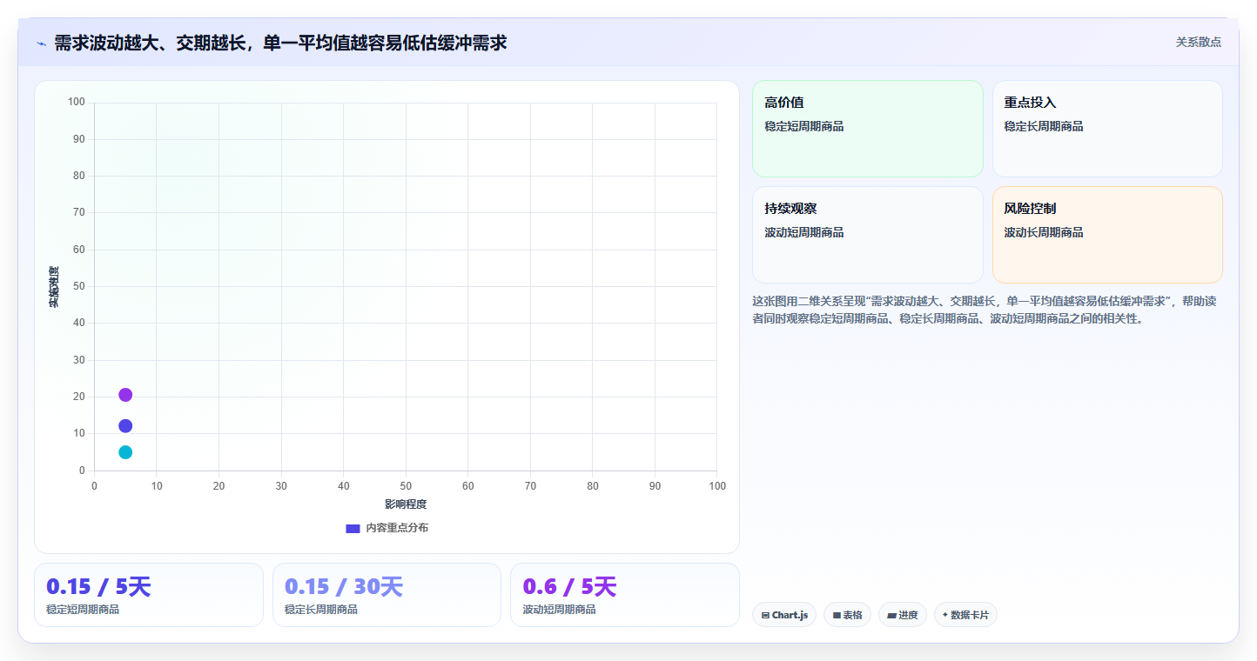Click 波动短周期商品 label under 0.6 / 5天
Image resolution: width=1257 pixels, height=661 pixels.
click(x=560, y=610)
